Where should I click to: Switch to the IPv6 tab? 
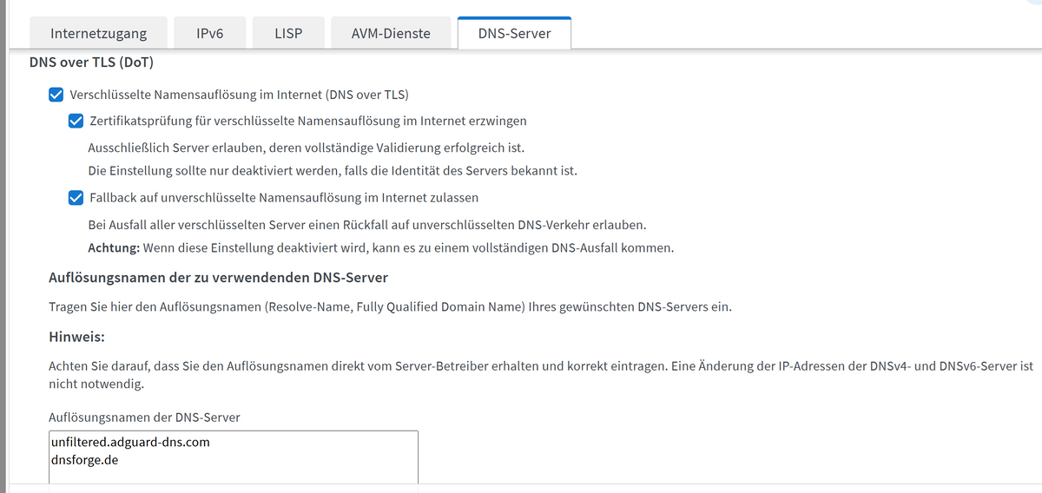[x=209, y=34]
